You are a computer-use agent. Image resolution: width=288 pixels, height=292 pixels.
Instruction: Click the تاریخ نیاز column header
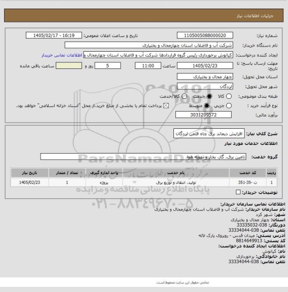[29, 173]
